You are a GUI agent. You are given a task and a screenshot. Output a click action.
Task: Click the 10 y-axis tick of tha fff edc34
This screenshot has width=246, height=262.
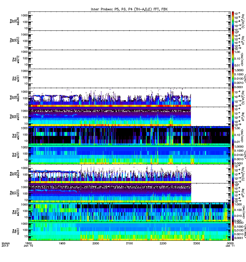click(x=26, y=28)
